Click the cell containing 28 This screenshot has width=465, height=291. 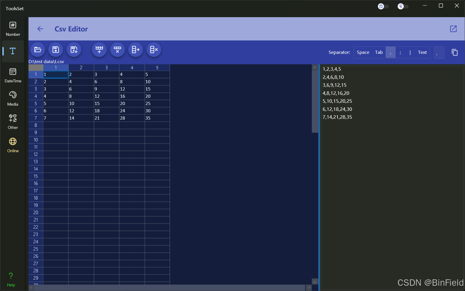coord(132,118)
